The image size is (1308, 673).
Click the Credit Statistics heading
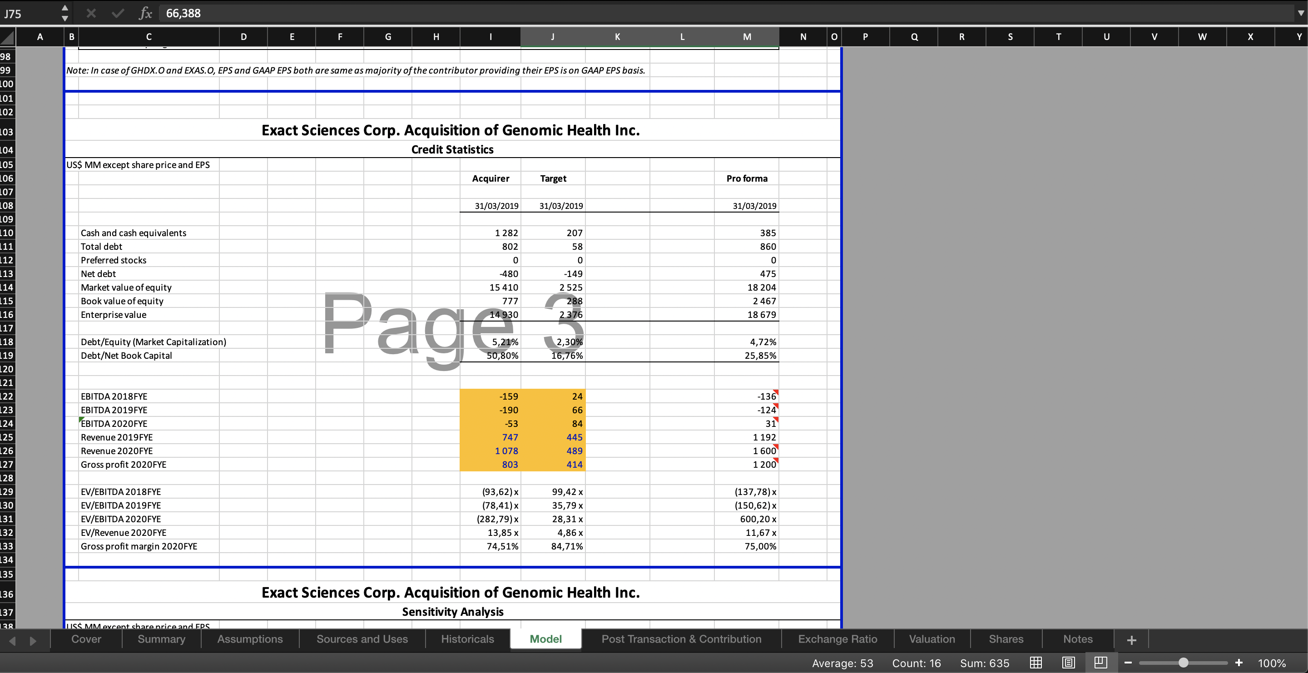click(x=452, y=150)
